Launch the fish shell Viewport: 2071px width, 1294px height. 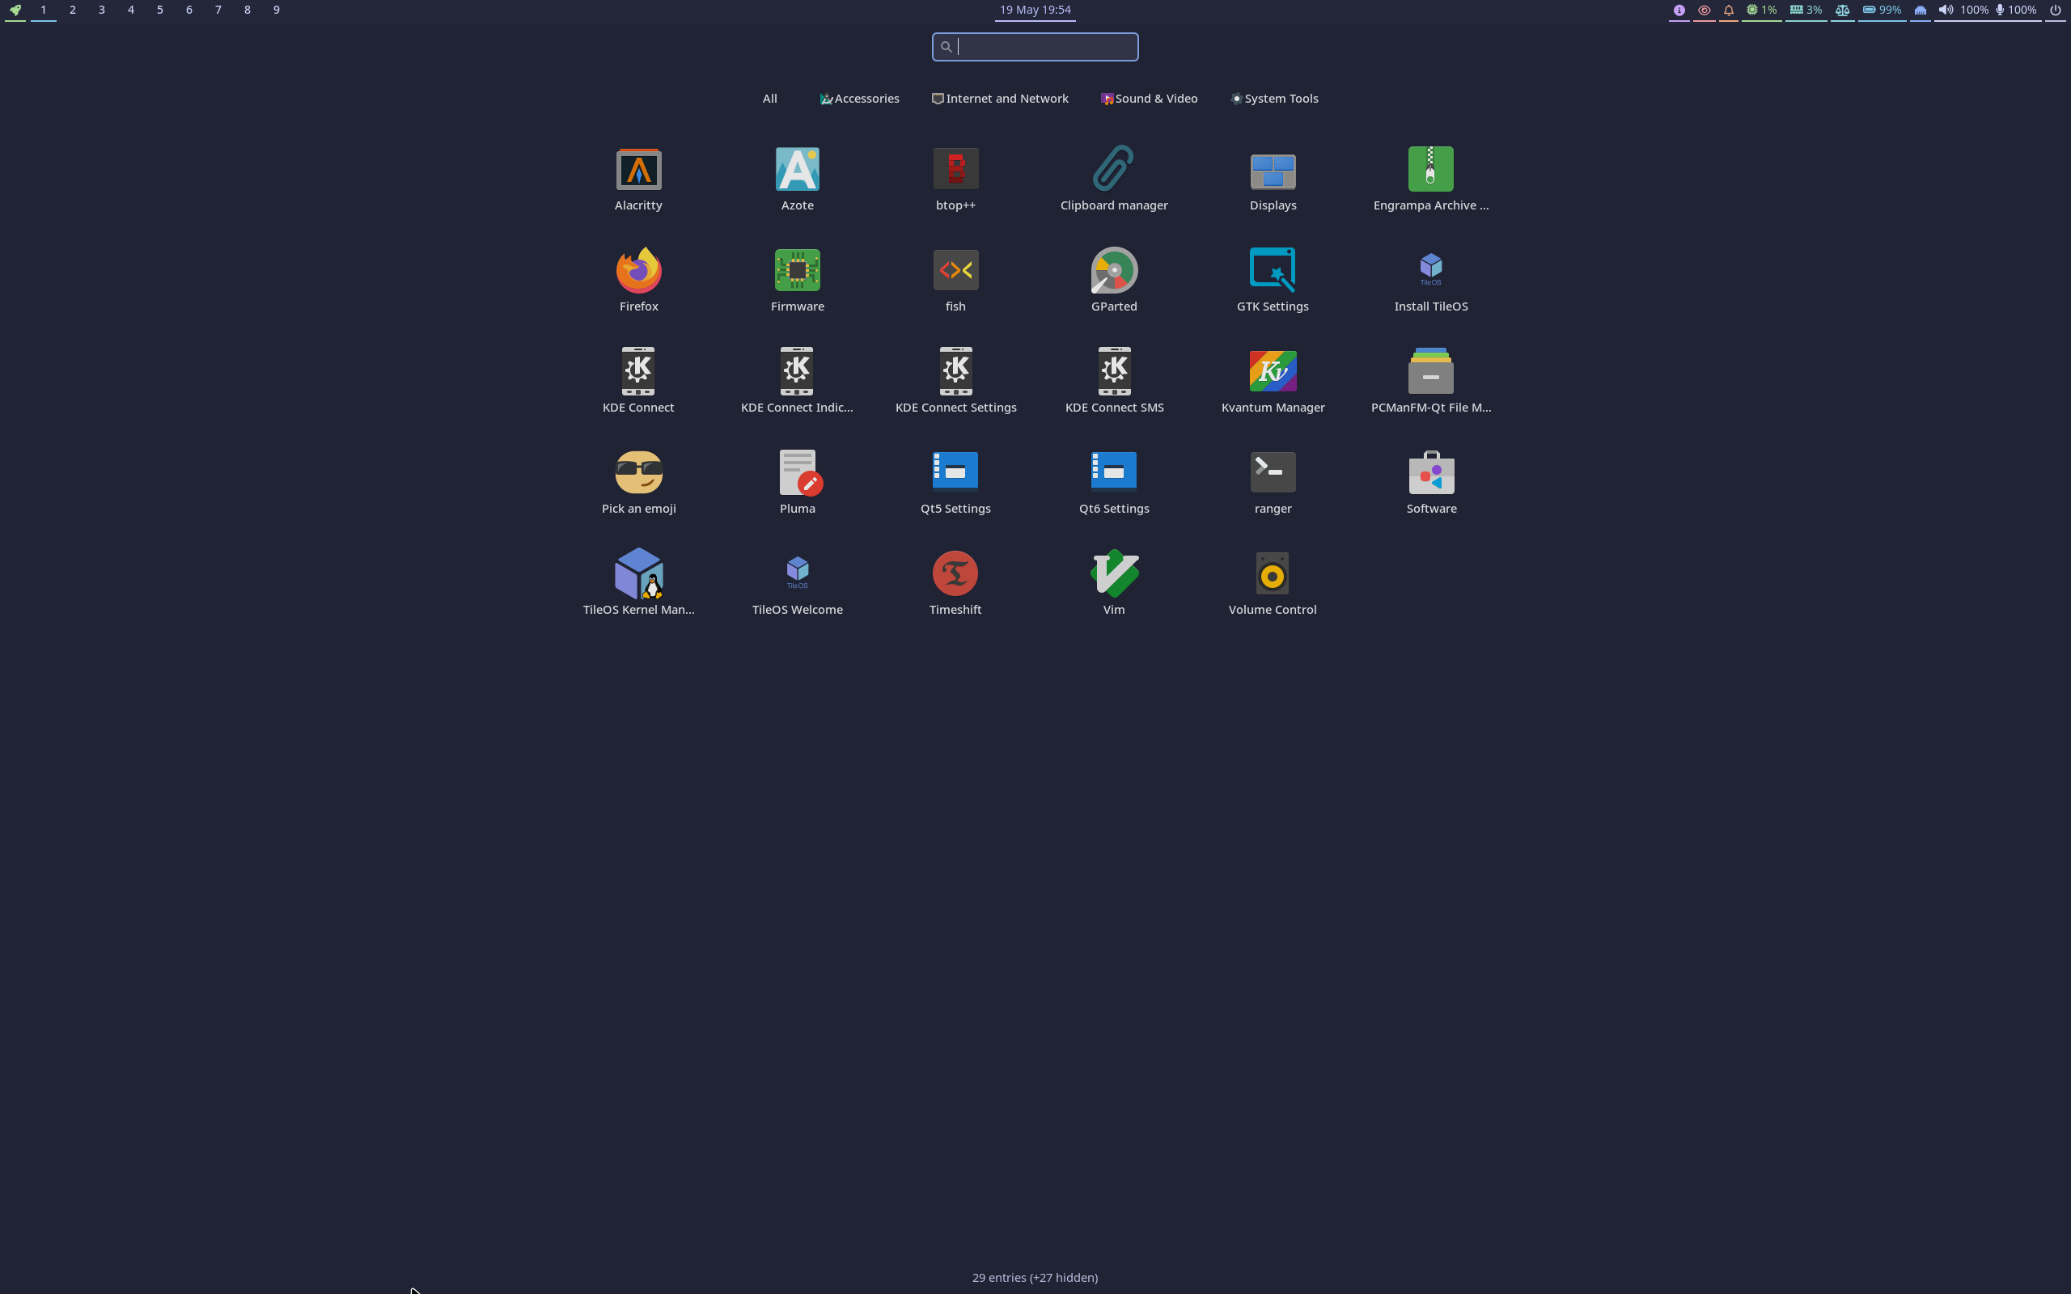pos(955,281)
